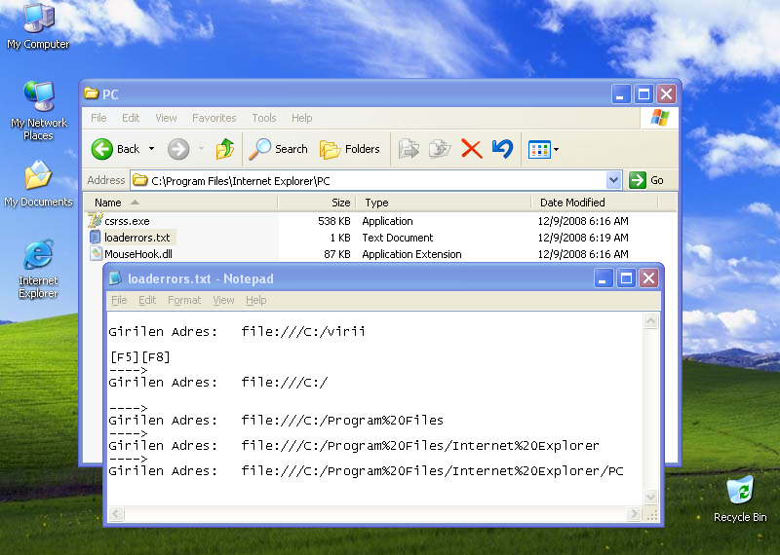Click the loaderrors.txt file icon

point(95,237)
